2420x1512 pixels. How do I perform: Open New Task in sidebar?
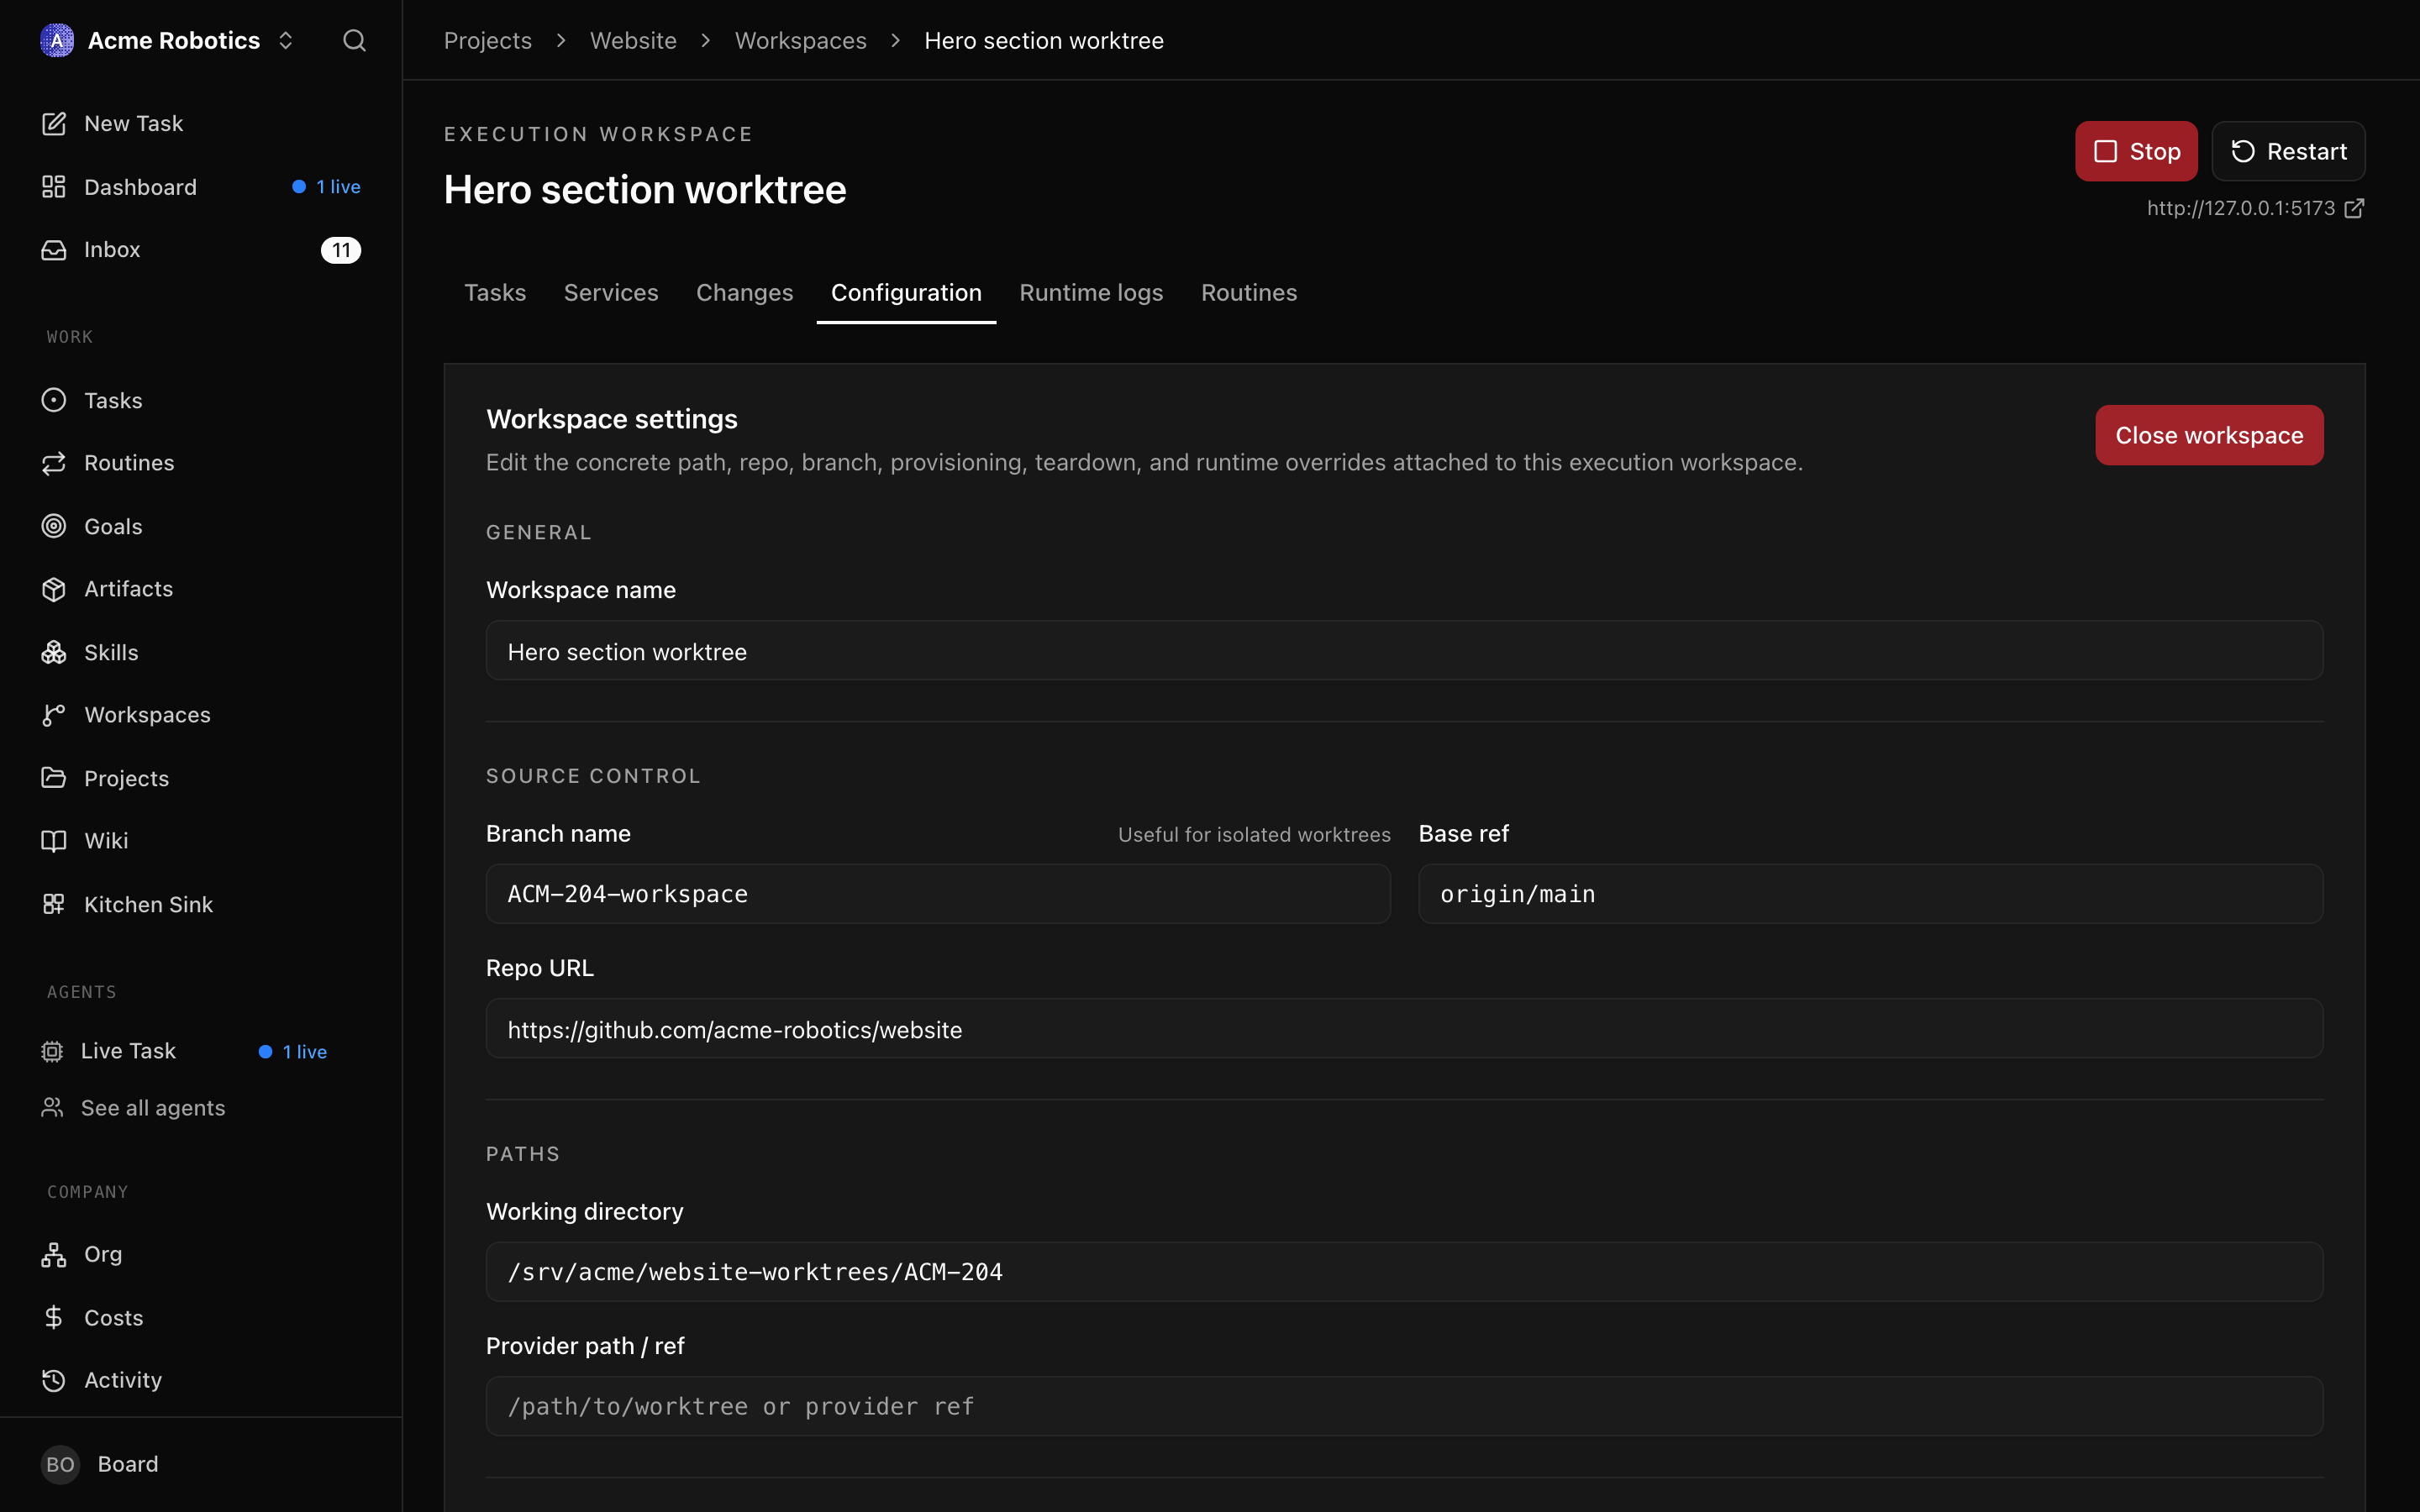[x=201, y=123]
